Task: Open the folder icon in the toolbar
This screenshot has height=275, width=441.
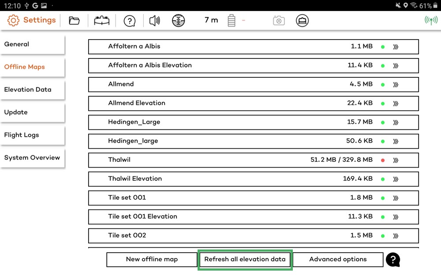Action: click(74, 20)
